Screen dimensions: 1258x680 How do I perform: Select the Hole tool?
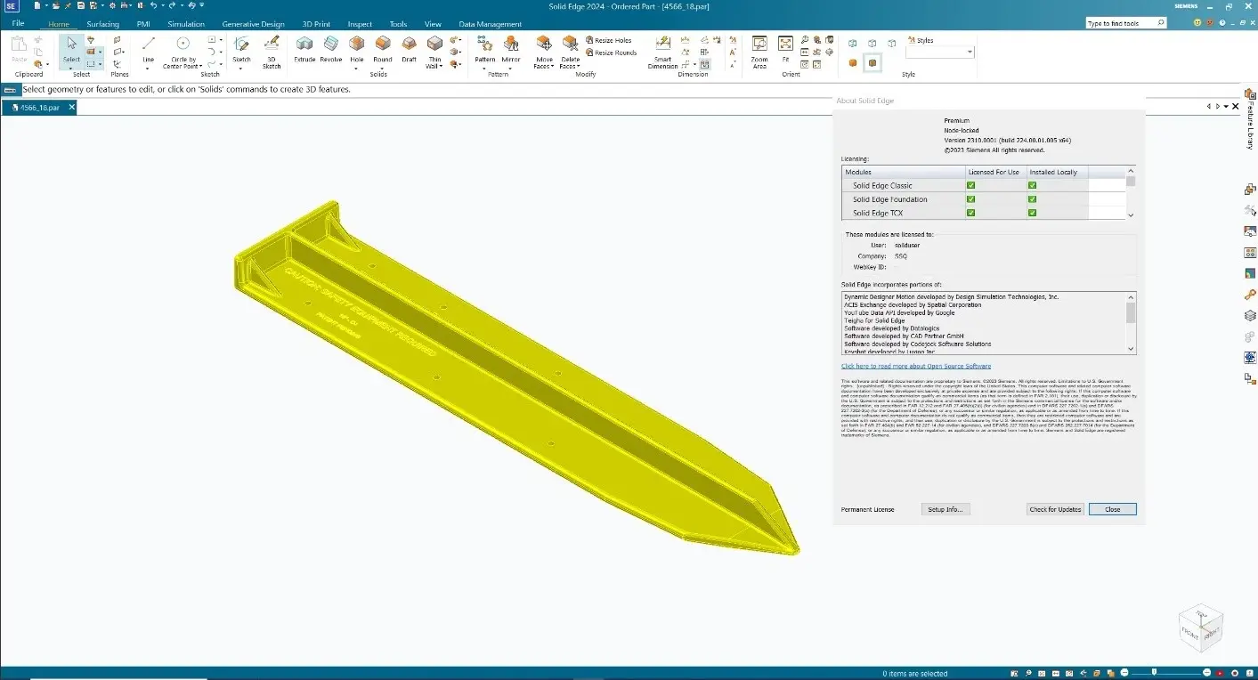(x=357, y=51)
